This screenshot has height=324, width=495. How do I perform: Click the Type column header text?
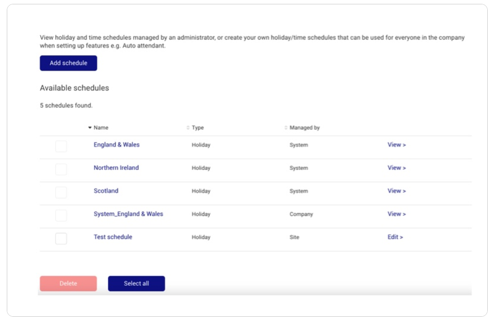[x=198, y=127]
